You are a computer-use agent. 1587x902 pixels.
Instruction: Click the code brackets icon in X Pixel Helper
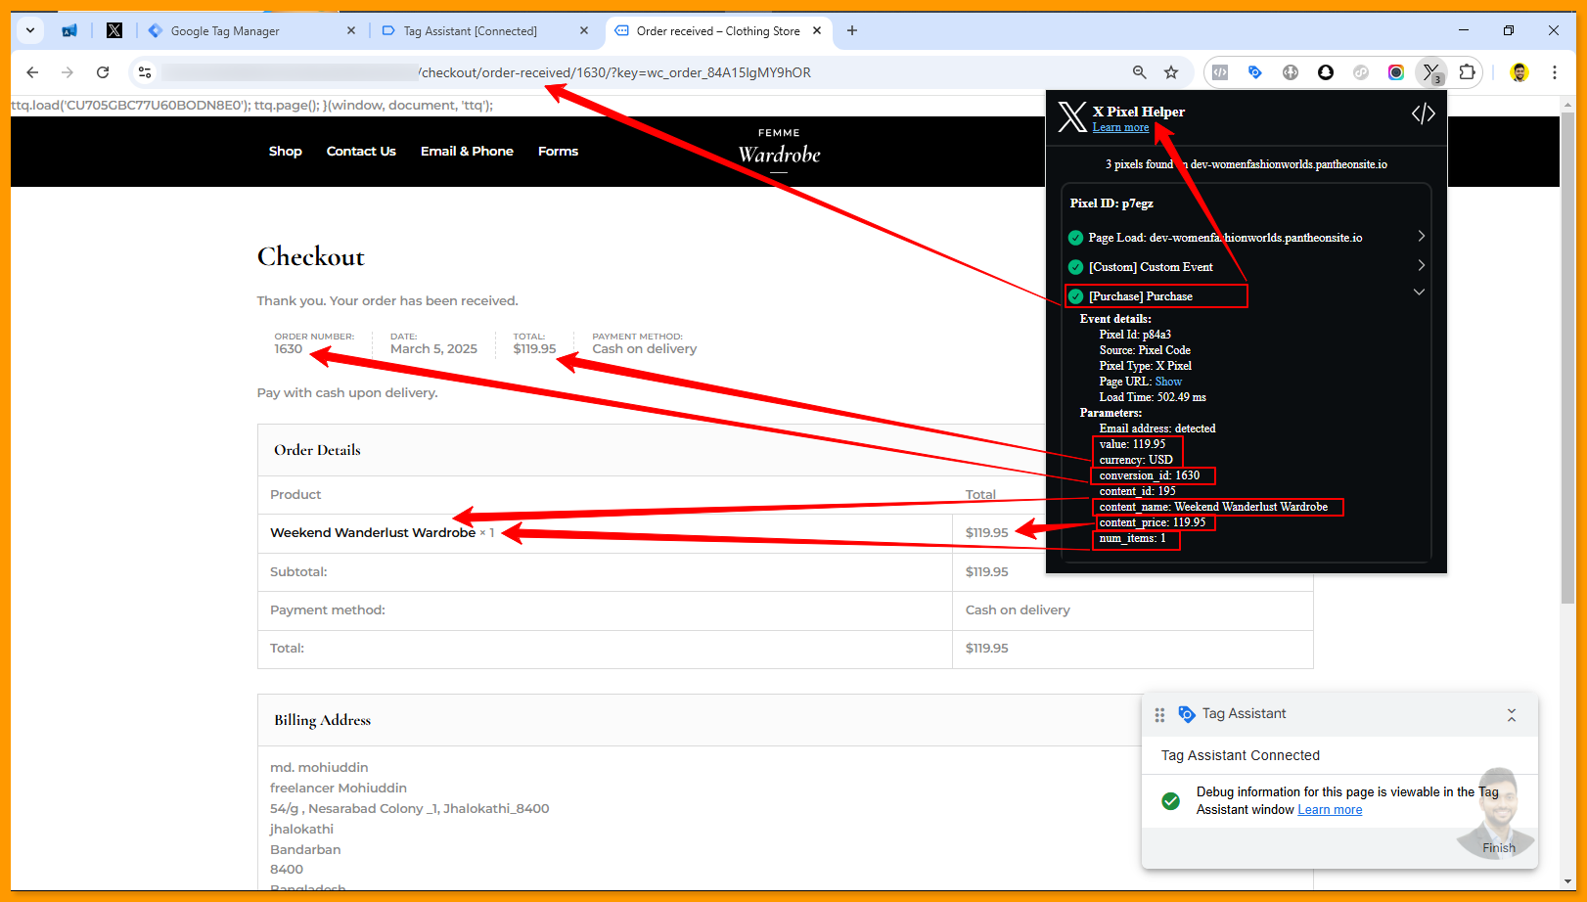(x=1423, y=114)
